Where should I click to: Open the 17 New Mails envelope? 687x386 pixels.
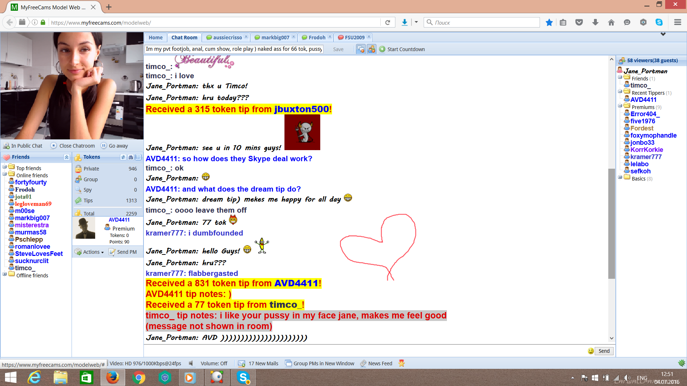242,363
